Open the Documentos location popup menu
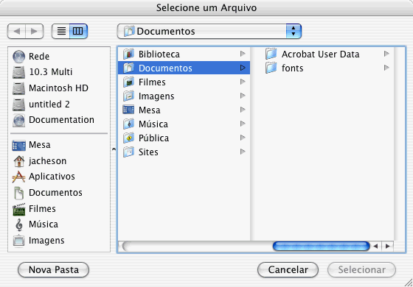The width and height of the screenshot is (413, 287). 209,31
